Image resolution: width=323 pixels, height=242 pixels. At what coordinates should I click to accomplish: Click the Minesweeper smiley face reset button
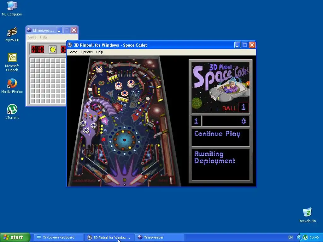[53, 49]
